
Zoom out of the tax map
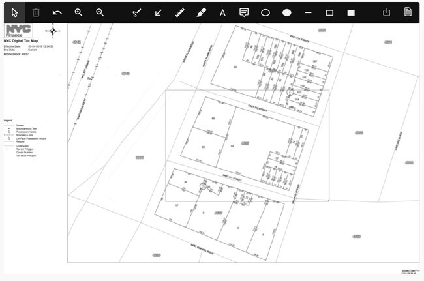coord(100,12)
